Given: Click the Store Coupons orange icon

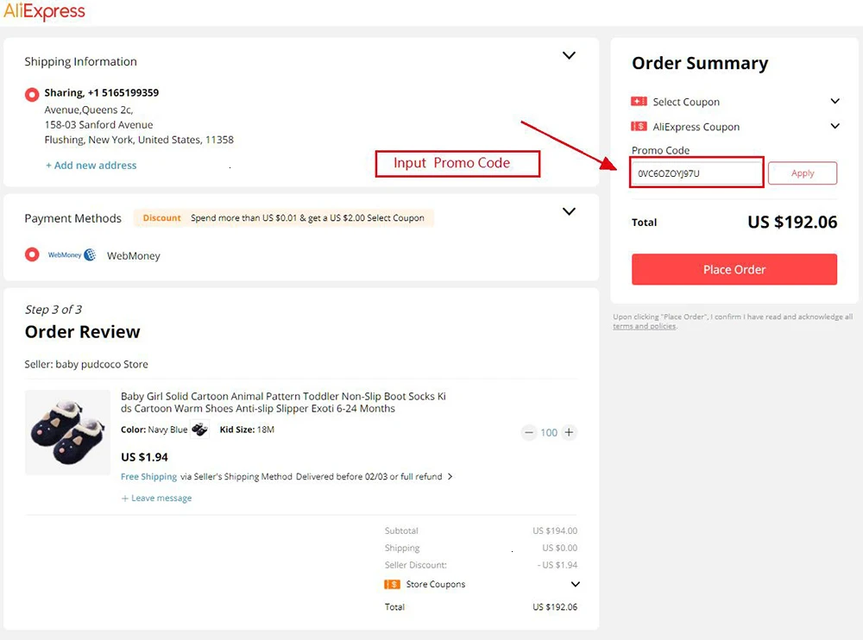Looking at the screenshot, I should [x=392, y=584].
